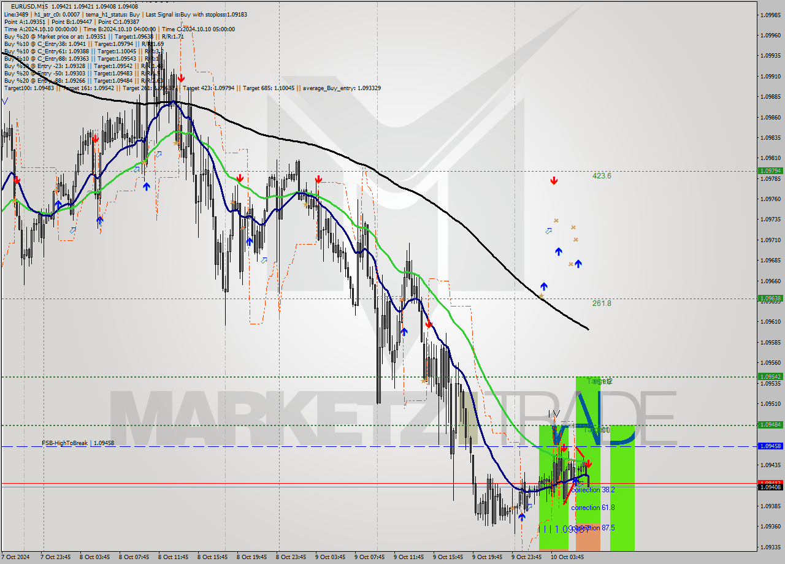
Task: Click the 1.09335 price scale value
Action: point(770,547)
